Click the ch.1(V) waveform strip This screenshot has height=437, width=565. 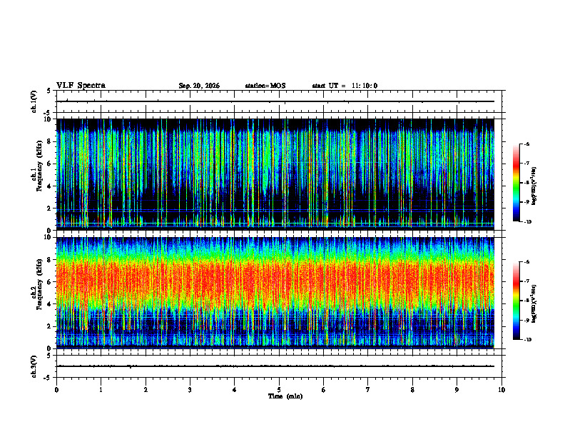pos(275,101)
